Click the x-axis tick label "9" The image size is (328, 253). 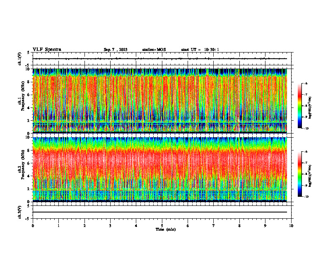pos(265,226)
